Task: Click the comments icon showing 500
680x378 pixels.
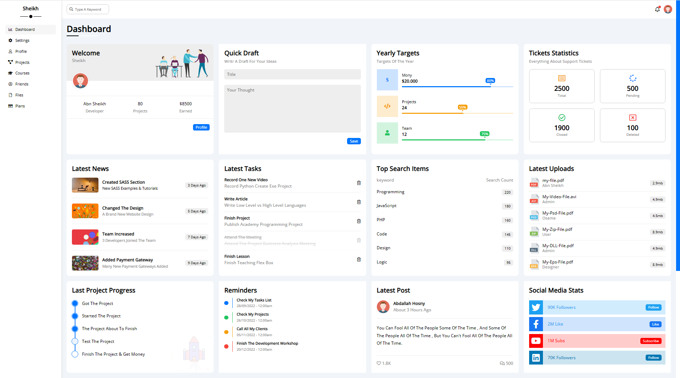Action: [x=502, y=363]
